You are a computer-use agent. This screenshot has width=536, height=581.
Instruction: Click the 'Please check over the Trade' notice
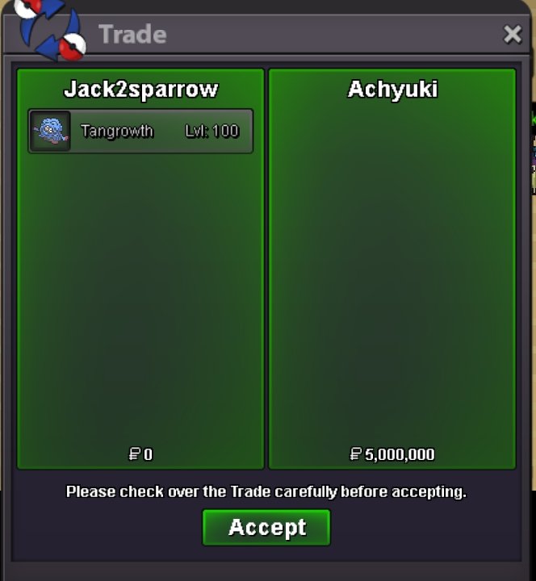(x=266, y=491)
